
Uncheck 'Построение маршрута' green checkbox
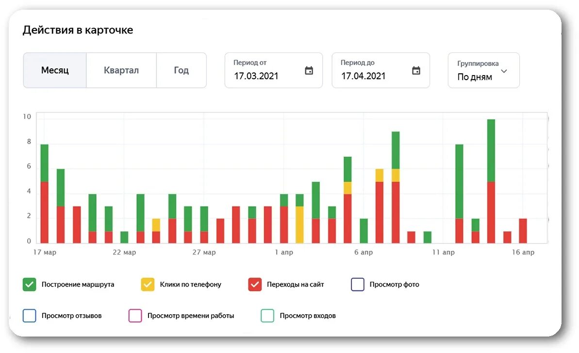(30, 285)
